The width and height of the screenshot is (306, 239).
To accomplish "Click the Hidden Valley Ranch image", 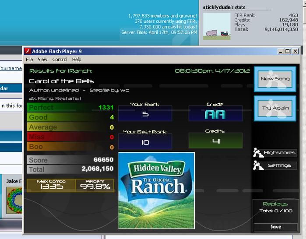I will [x=157, y=190].
